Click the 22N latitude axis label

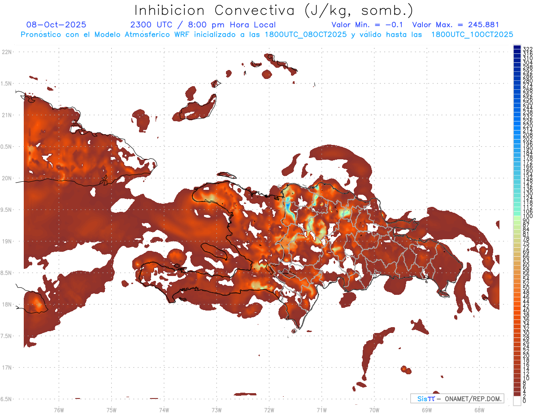(x=7, y=52)
